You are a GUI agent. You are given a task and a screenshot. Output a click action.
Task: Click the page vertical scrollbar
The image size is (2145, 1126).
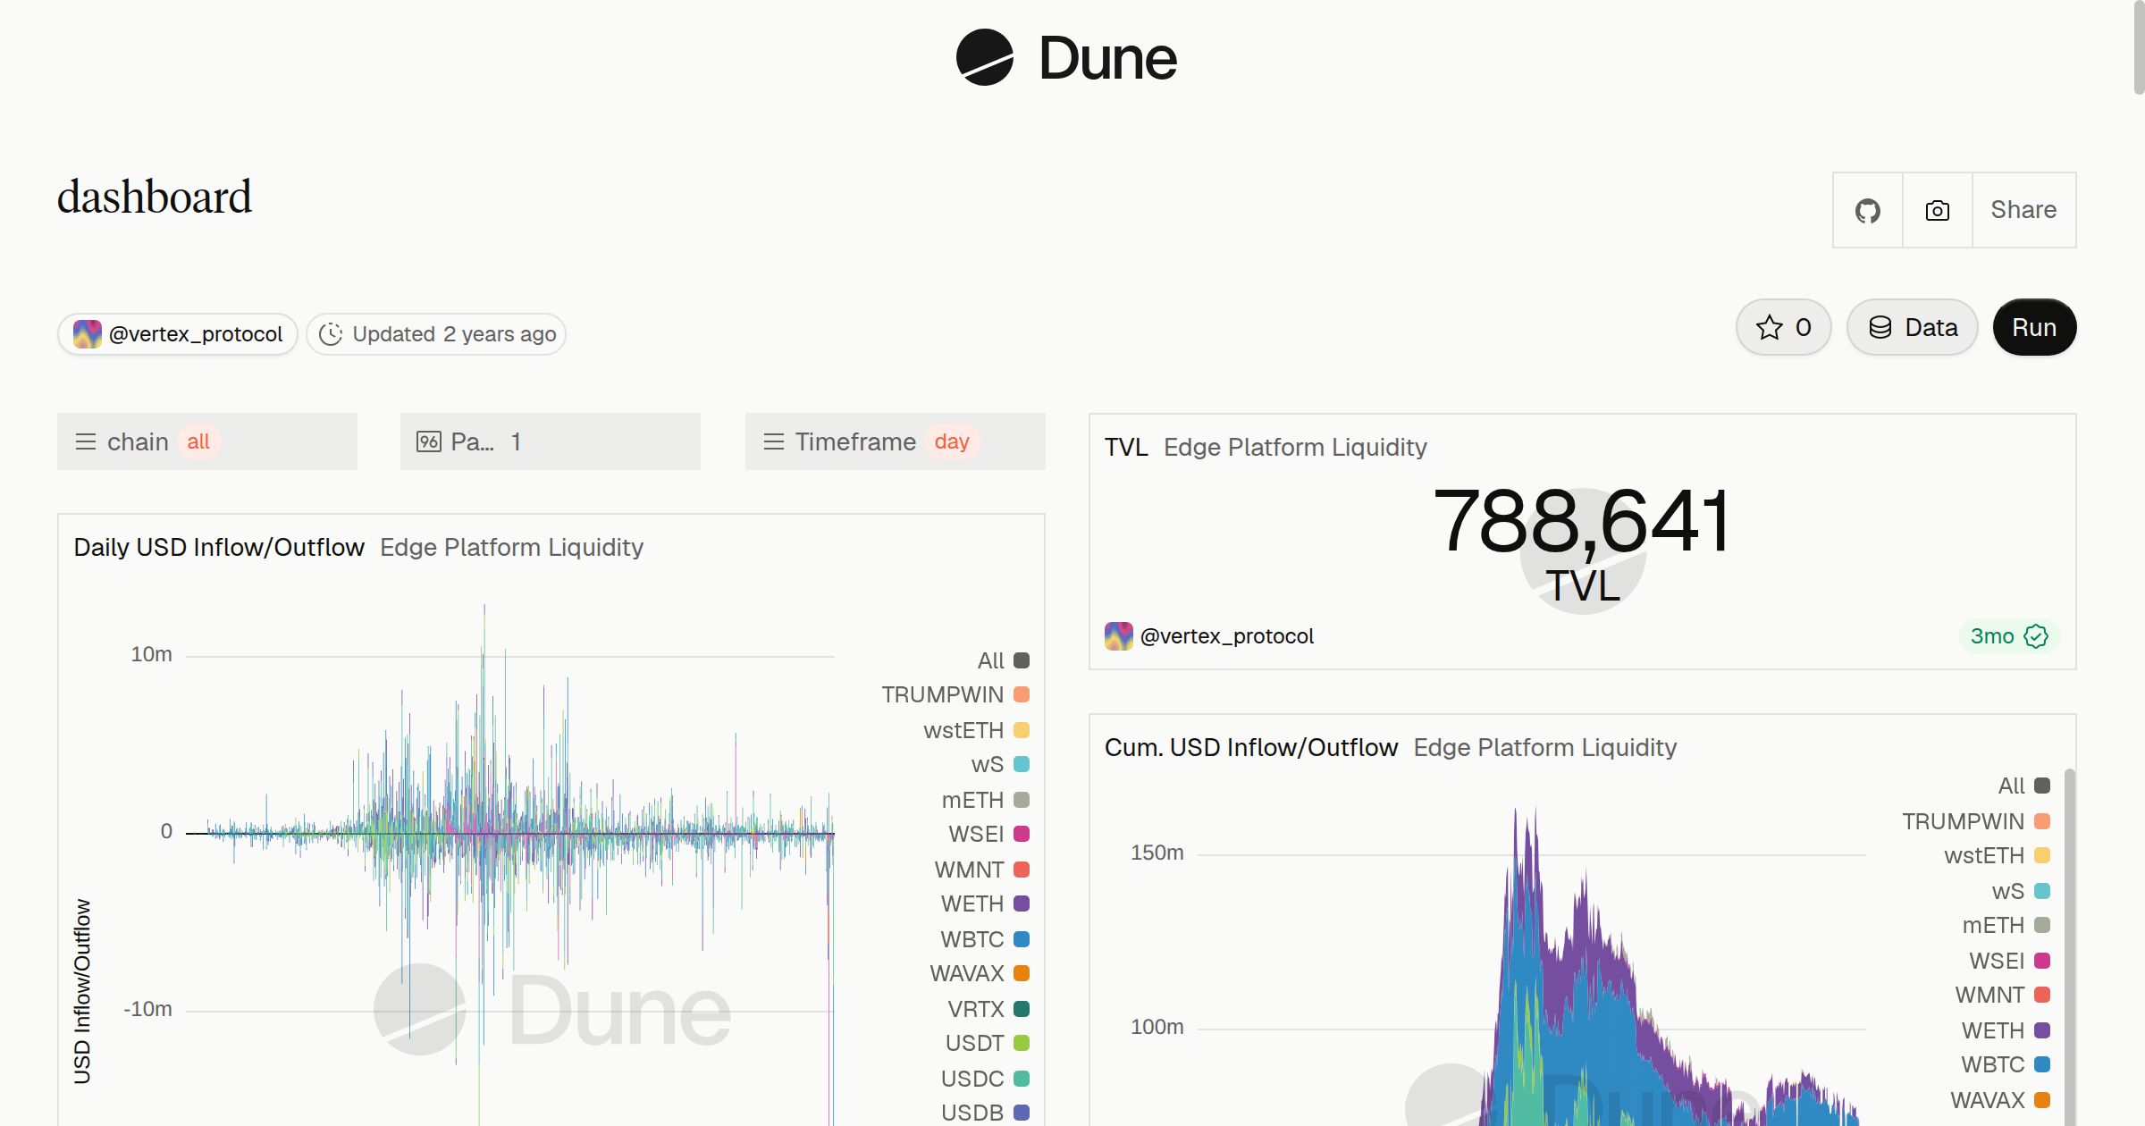coord(2138,48)
